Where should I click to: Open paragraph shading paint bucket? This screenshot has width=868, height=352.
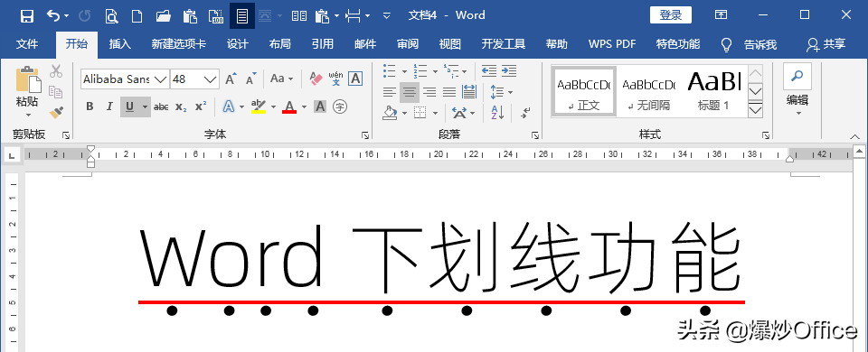pos(391,113)
